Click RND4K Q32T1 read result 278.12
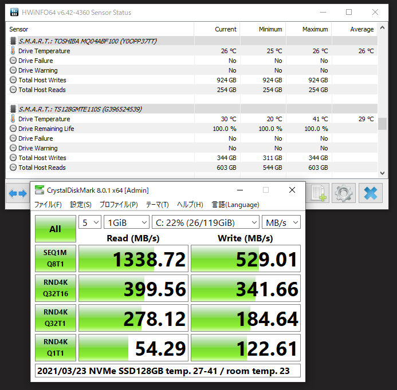The width and height of the screenshot is (397, 390). [x=133, y=318]
